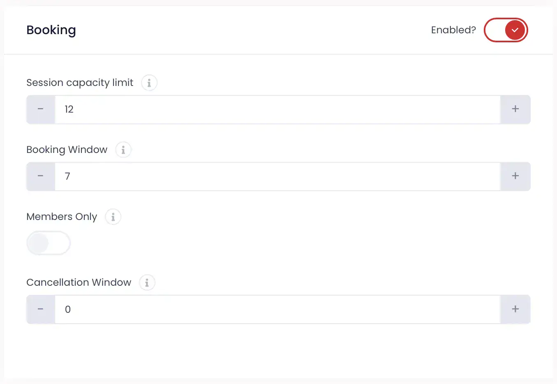Increment Booking Window using plus button
The image size is (557, 384).
coord(515,176)
